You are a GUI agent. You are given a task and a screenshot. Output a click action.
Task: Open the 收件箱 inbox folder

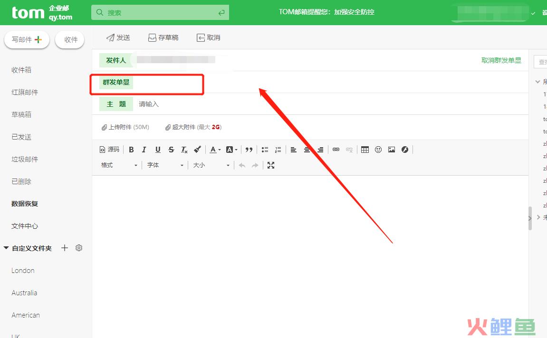tap(21, 70)
